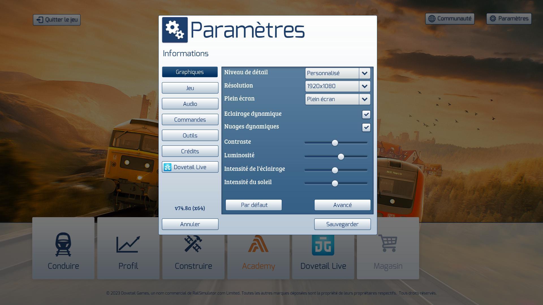
Task: Open the Commandes settings tab
Action: tap(190, 120)
